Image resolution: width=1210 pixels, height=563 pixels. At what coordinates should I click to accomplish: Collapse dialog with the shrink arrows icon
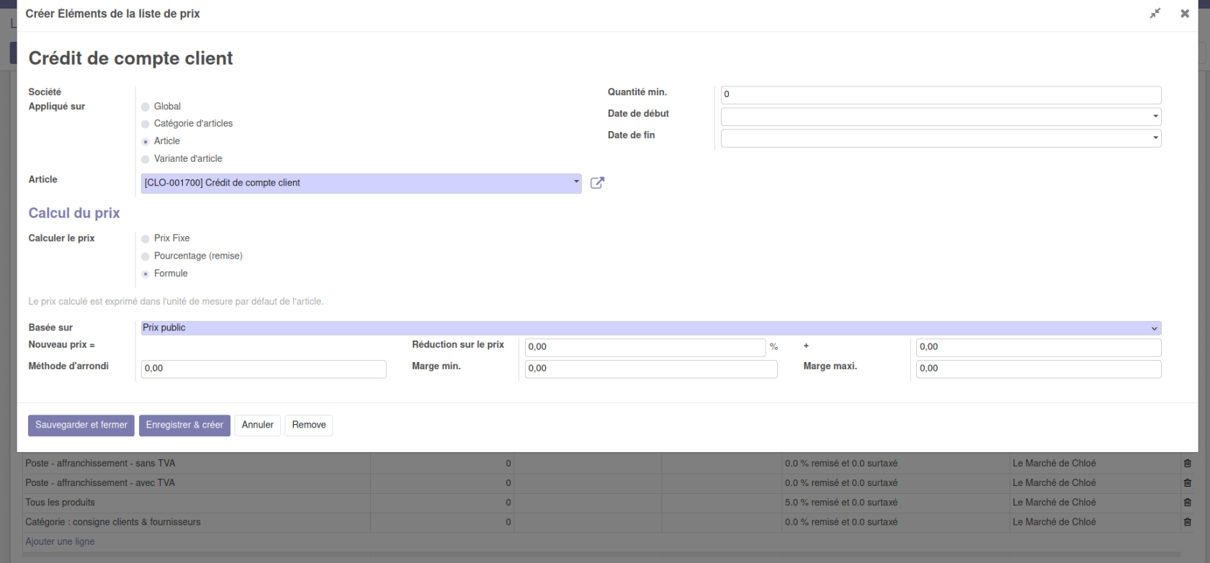(1155, 14)
